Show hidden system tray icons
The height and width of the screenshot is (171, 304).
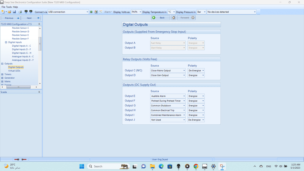tap(255, 166)
